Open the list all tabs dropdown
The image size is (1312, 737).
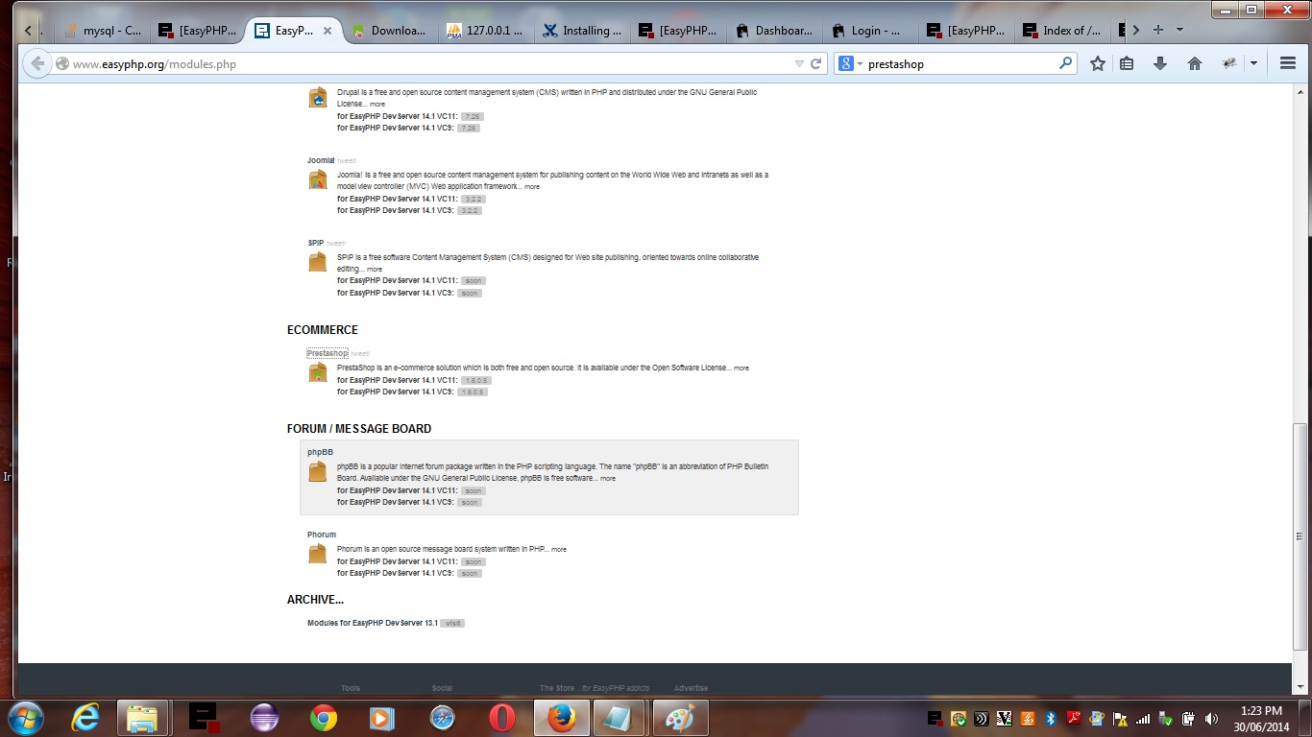tap(1179, 30)
